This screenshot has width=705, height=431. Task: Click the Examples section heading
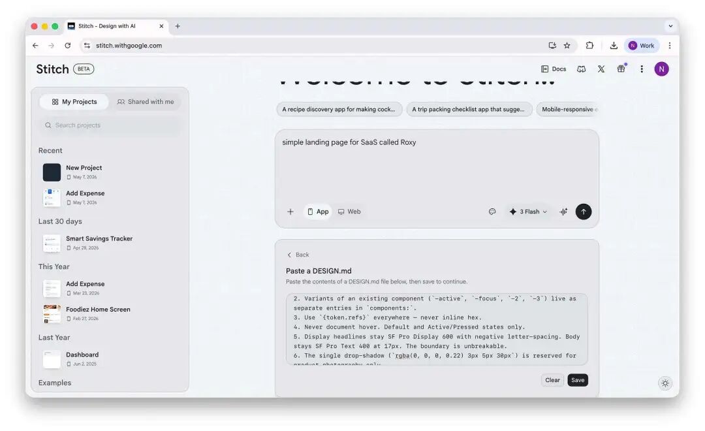(55, 383)
